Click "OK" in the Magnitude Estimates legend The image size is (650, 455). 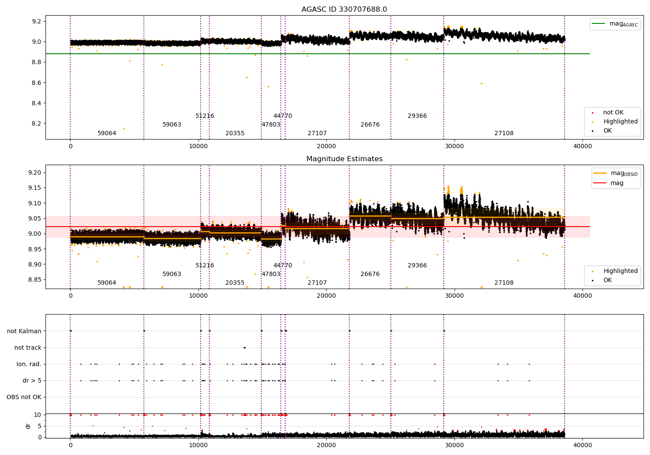pos(602,280)
